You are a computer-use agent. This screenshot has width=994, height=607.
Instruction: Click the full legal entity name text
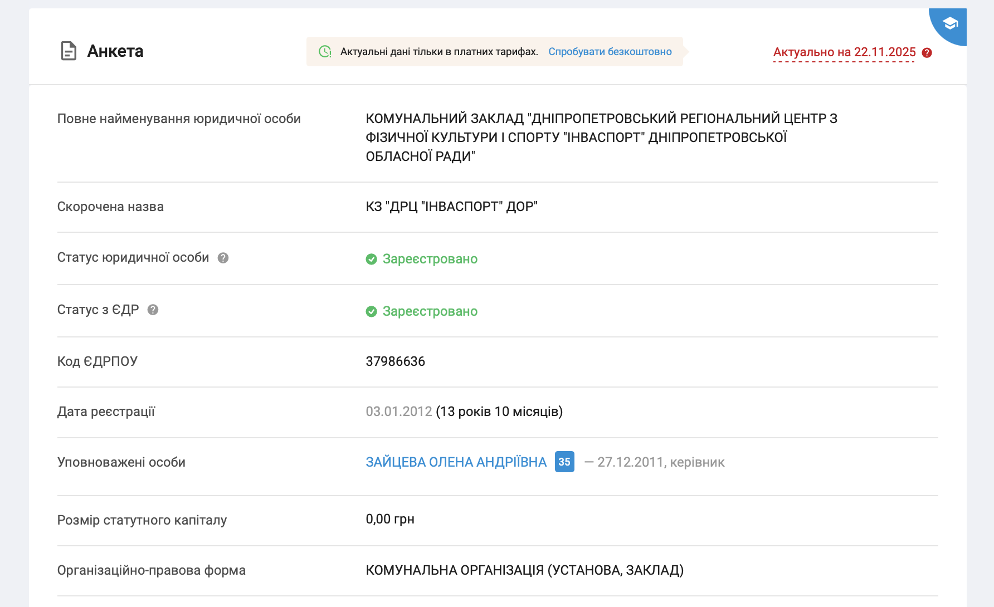[x=601, y=137]
